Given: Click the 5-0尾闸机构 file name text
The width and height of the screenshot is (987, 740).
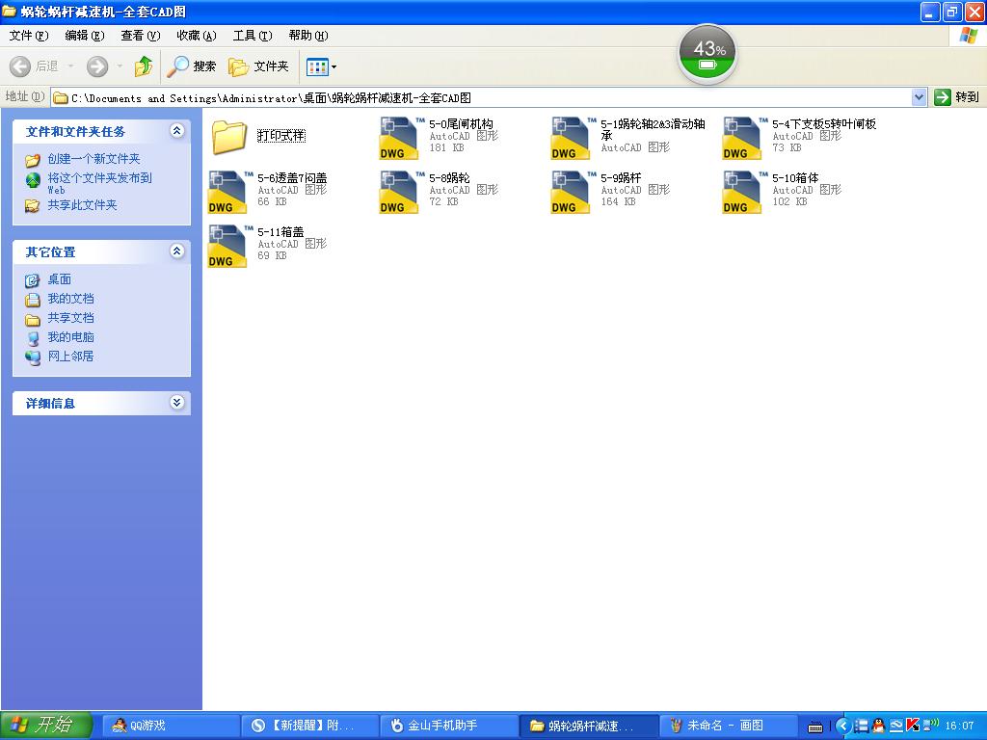Looking at the screenshot, I should pyautogui.click(x=462, y=124).
